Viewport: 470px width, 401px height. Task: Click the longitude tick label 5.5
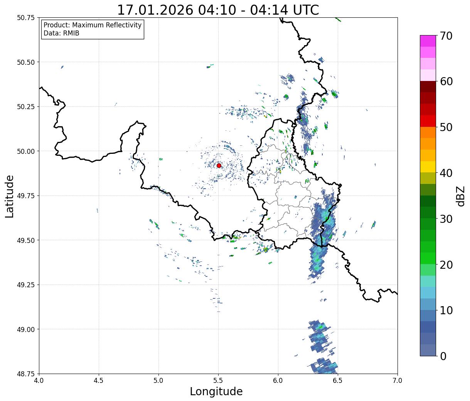tap(218, 381)
